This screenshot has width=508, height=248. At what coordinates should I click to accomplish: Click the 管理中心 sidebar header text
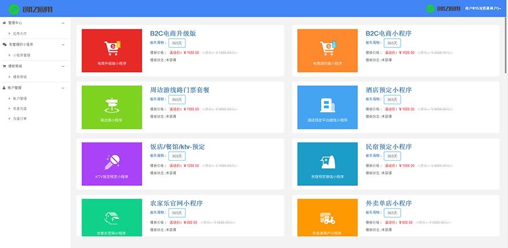pyautogui.click(x=15, y=23)
